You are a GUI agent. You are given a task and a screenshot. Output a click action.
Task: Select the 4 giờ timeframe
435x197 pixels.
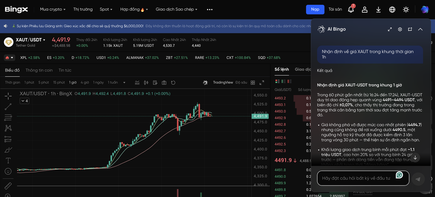[x=85, y=83]
